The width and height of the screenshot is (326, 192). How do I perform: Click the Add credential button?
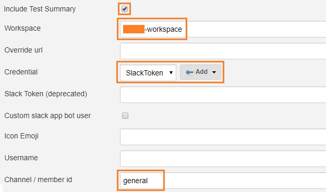pyautogui.click(x=200, y=72)
